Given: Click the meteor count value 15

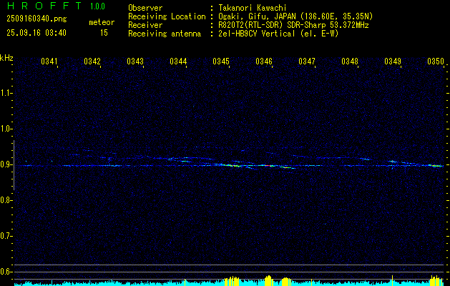Looking at the screenshot, I should point(104,33).
